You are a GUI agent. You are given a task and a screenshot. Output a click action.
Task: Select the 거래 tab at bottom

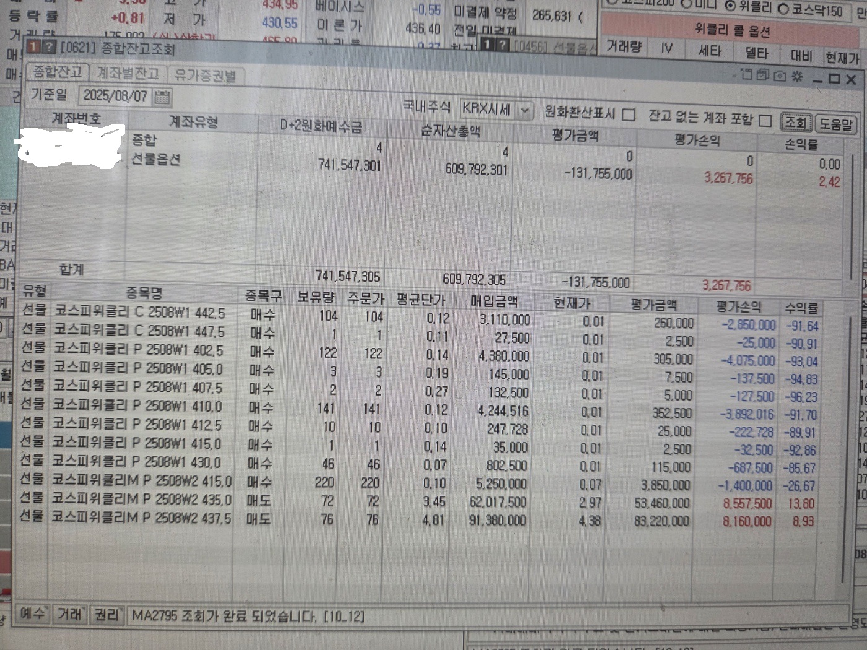pos(69,614)
